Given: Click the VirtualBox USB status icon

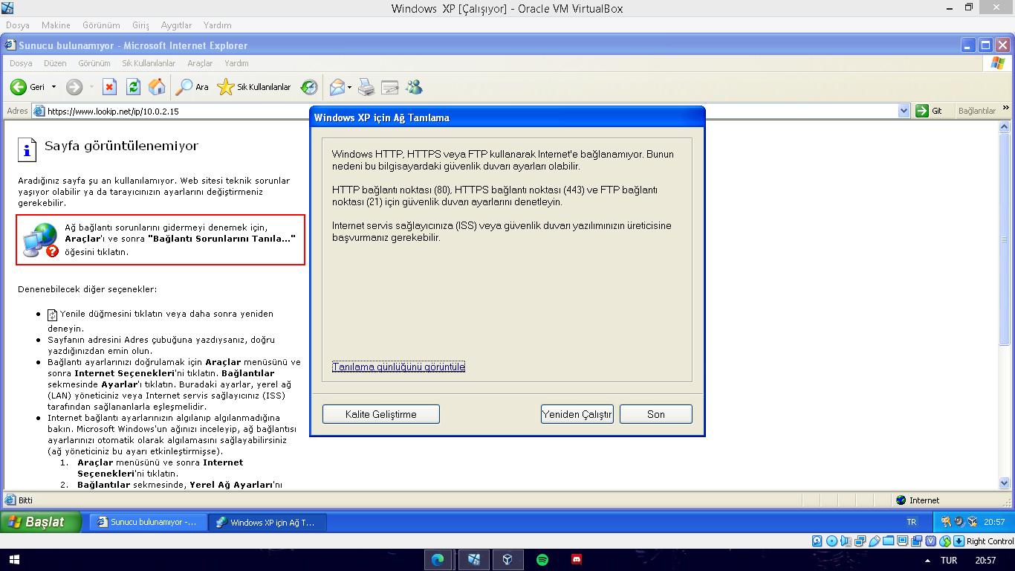Looking at the screenshot, I should point(875,541).
